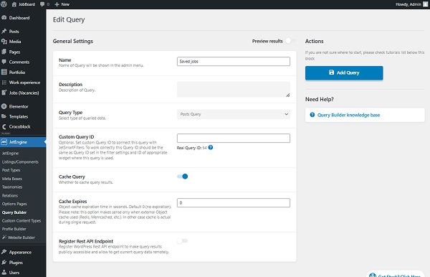Click the Users person icon
430x277 pixels.
(4, 273)
